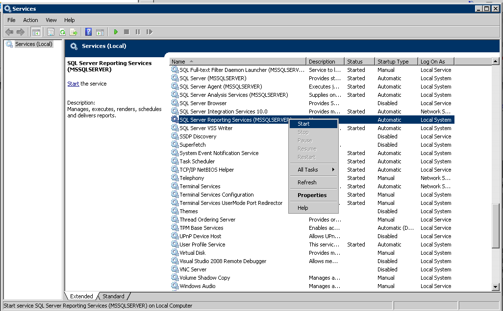Select Services (Local) in the console tree
This screenshot has width=503, height=311.
(x=34, y=44)
